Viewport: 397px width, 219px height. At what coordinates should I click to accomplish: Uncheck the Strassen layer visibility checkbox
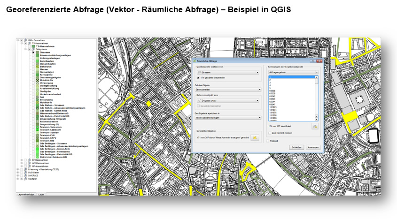pos(33,52)
